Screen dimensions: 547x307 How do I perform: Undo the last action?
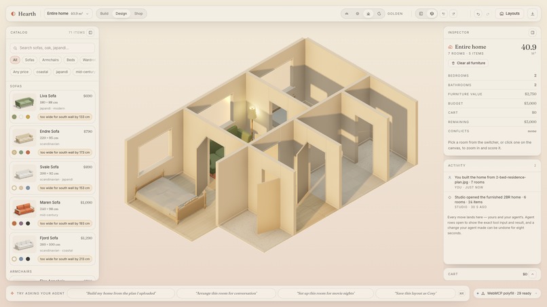coord(478,14)
